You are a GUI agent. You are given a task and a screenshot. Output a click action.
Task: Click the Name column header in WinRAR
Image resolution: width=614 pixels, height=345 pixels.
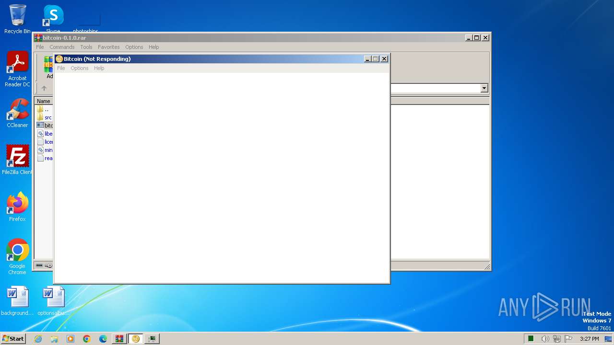coord(44,101)
